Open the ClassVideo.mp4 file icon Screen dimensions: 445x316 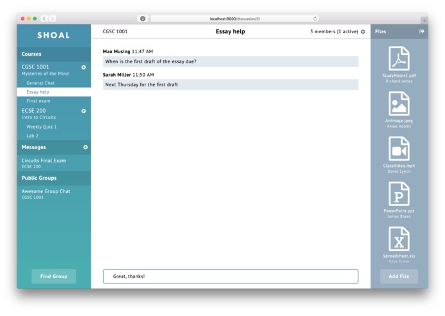pos(399,148)
